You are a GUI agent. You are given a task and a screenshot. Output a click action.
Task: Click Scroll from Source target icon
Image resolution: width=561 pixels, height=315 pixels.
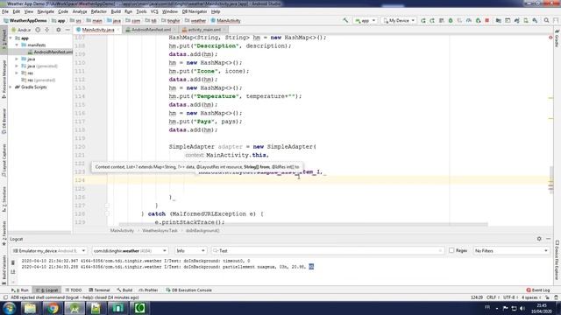[38, 30]
